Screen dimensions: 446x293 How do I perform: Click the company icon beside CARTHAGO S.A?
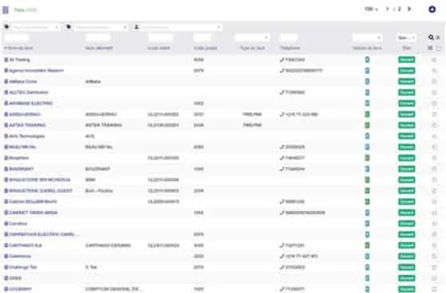(6, 245)
